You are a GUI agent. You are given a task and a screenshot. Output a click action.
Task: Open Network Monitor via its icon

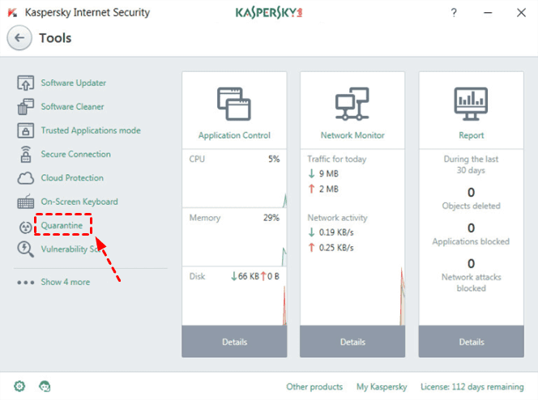(352, 104)
